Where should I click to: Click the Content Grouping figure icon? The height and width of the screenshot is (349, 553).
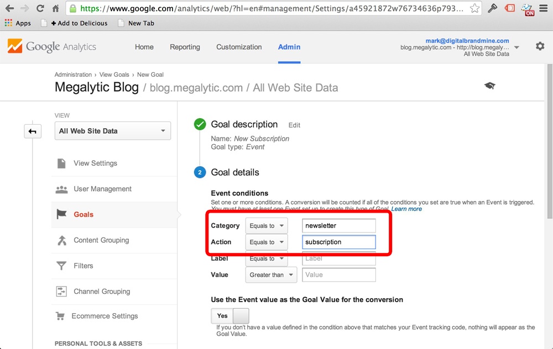click(x=62, y=240)
